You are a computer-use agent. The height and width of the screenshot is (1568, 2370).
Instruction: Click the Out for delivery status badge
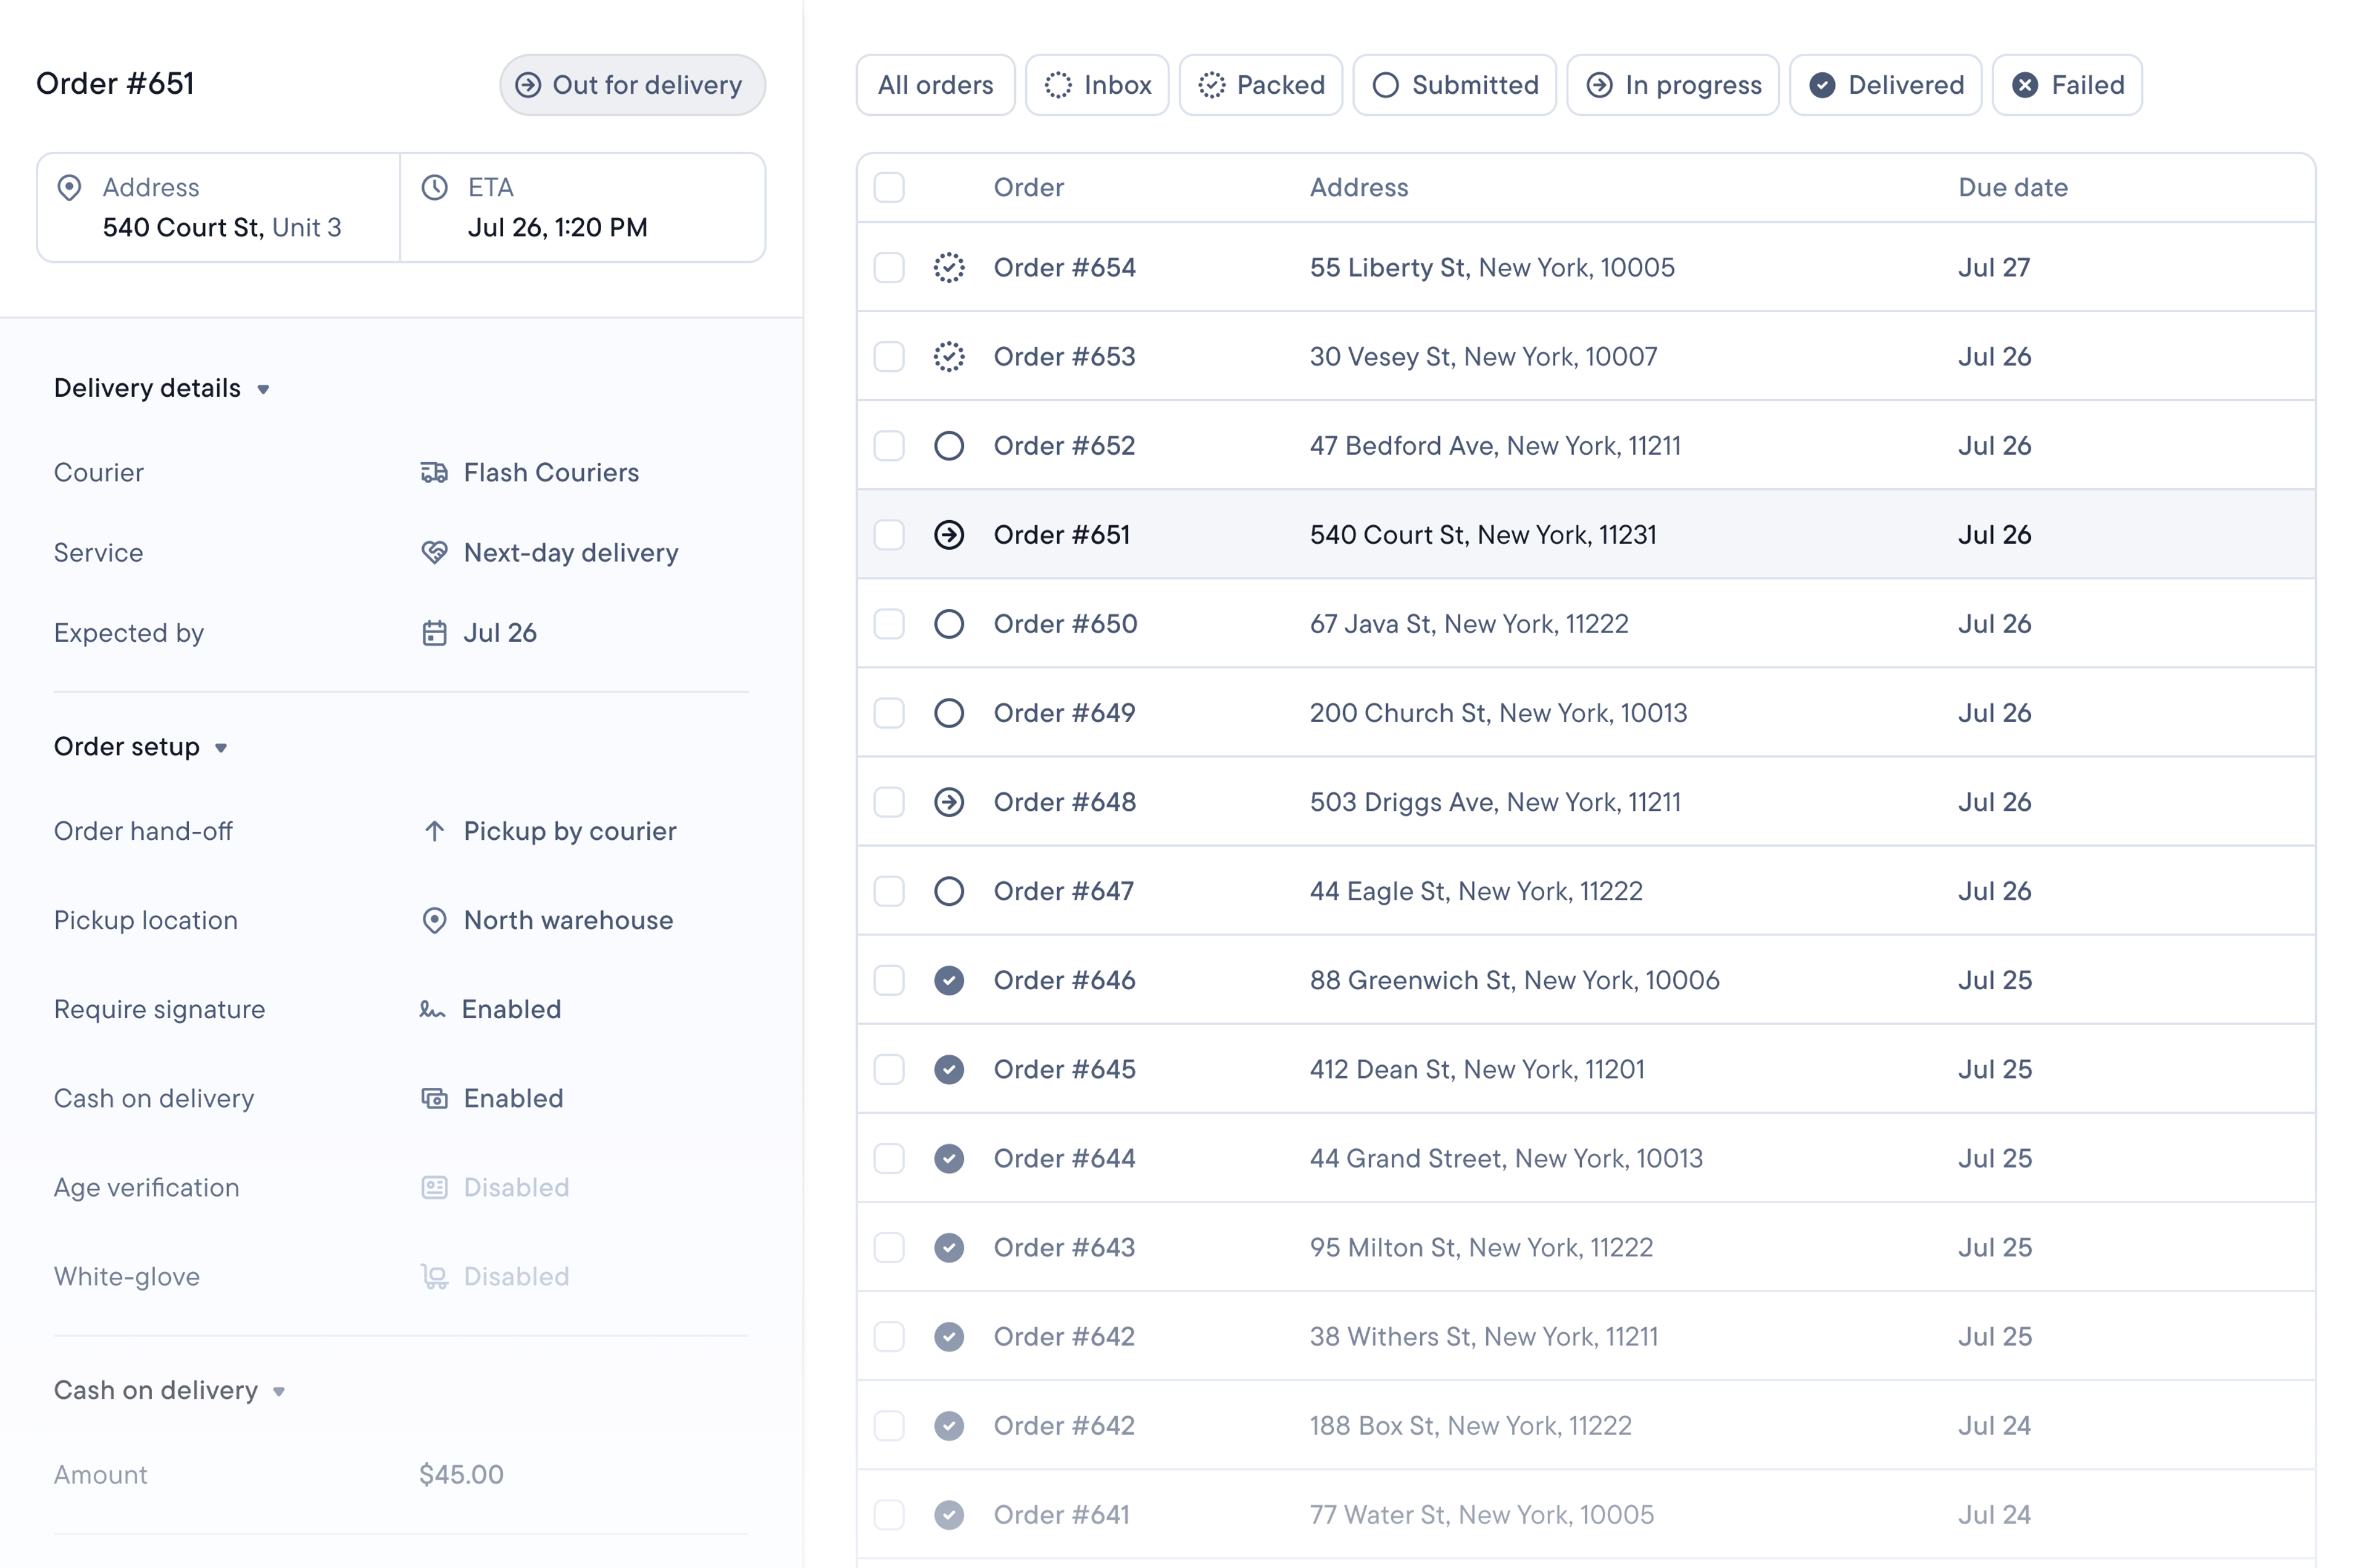click(632, 85)
